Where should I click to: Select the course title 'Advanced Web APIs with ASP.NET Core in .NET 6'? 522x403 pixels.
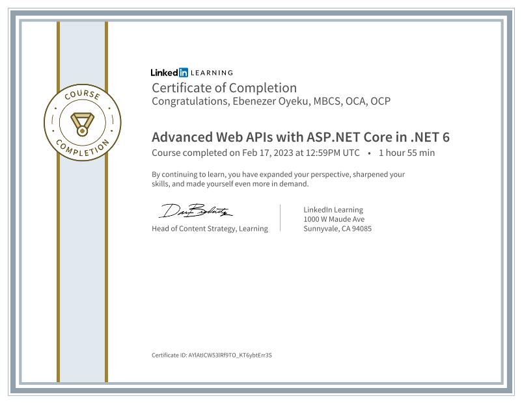coord(301,137)
